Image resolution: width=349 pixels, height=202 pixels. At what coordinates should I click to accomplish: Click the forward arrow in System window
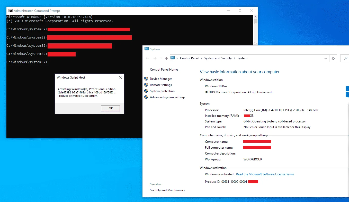click(155, 58)
